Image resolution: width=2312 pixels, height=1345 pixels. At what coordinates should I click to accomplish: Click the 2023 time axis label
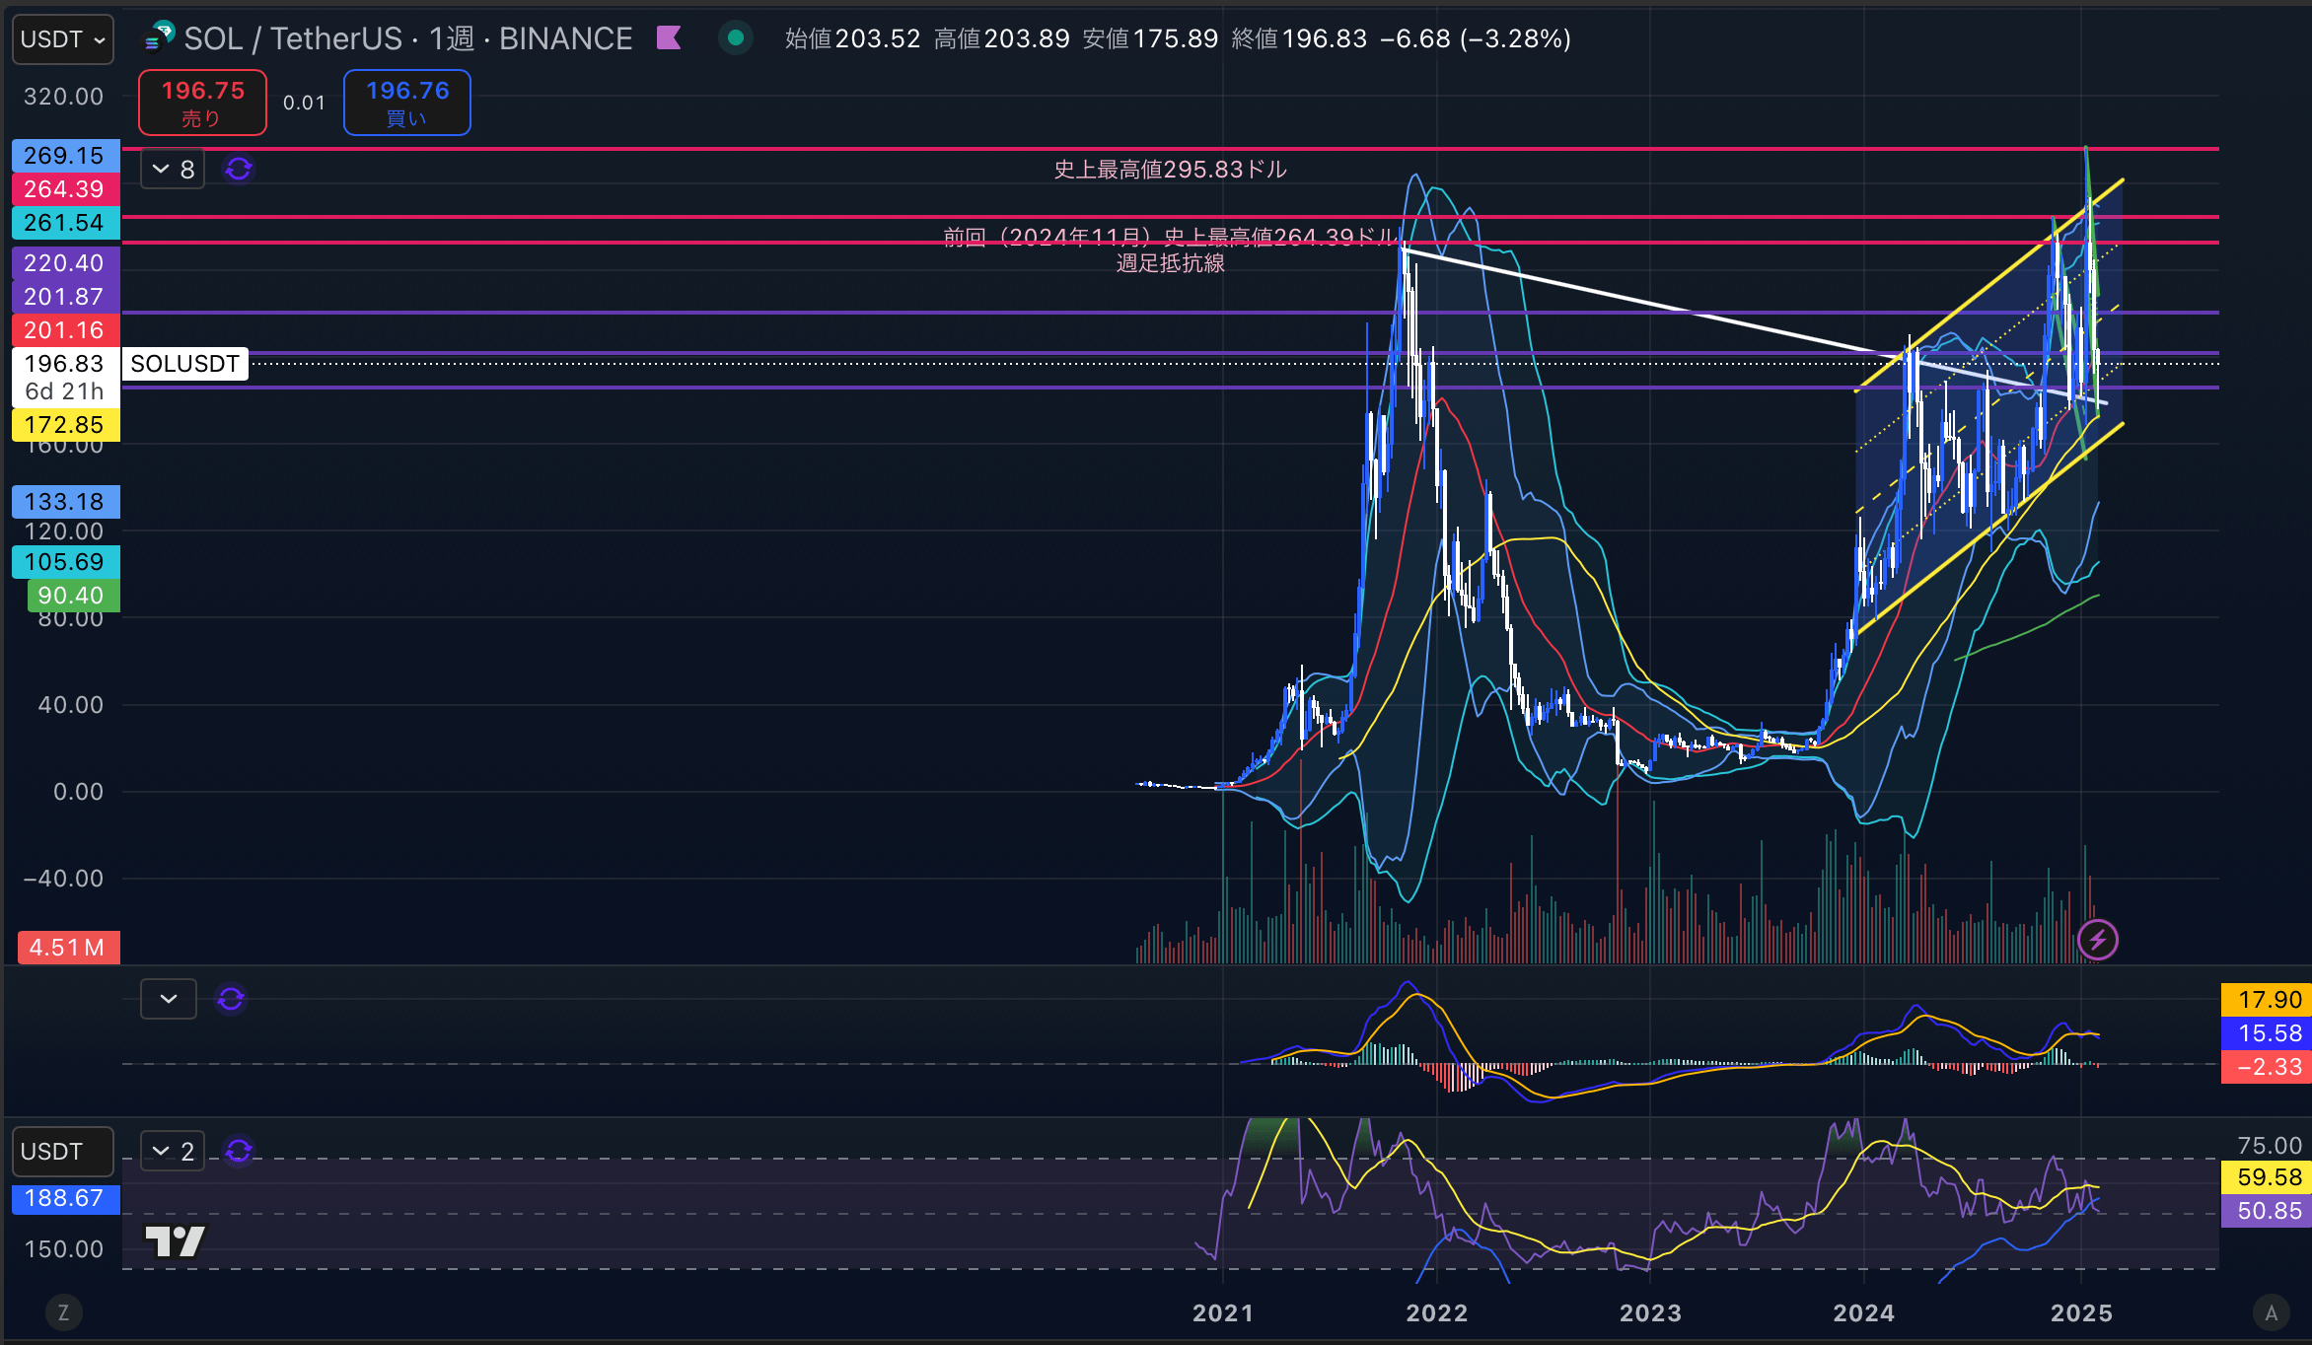pyautogui.click(x=1650, y=1312)
